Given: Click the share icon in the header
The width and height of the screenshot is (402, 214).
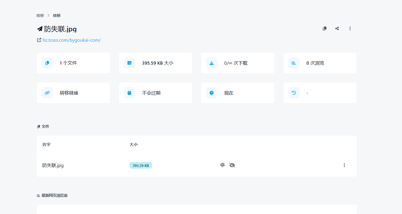Looking at the screenshot, I should [337, 28].
